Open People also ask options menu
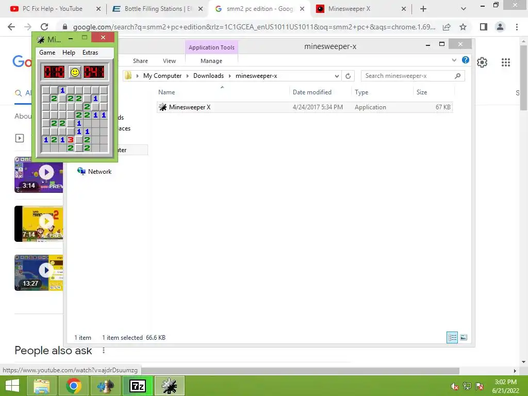Screen dimensions: 528x396 [x=104, y=351]
